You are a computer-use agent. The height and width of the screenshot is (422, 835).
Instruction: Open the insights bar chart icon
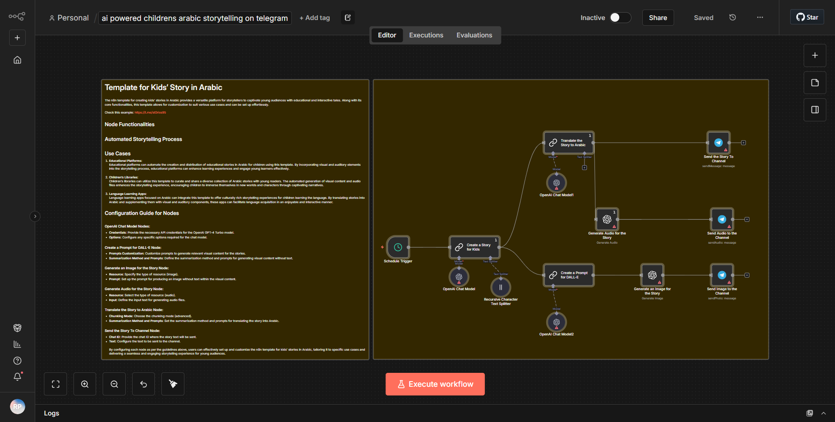point(17,344)
